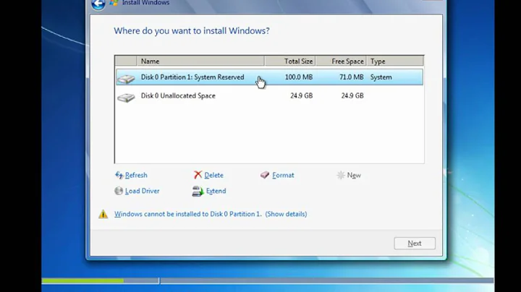This screenshot has width=521, height=292.
Task: Click the 100.0 MB total size cell
Action: 299,77
